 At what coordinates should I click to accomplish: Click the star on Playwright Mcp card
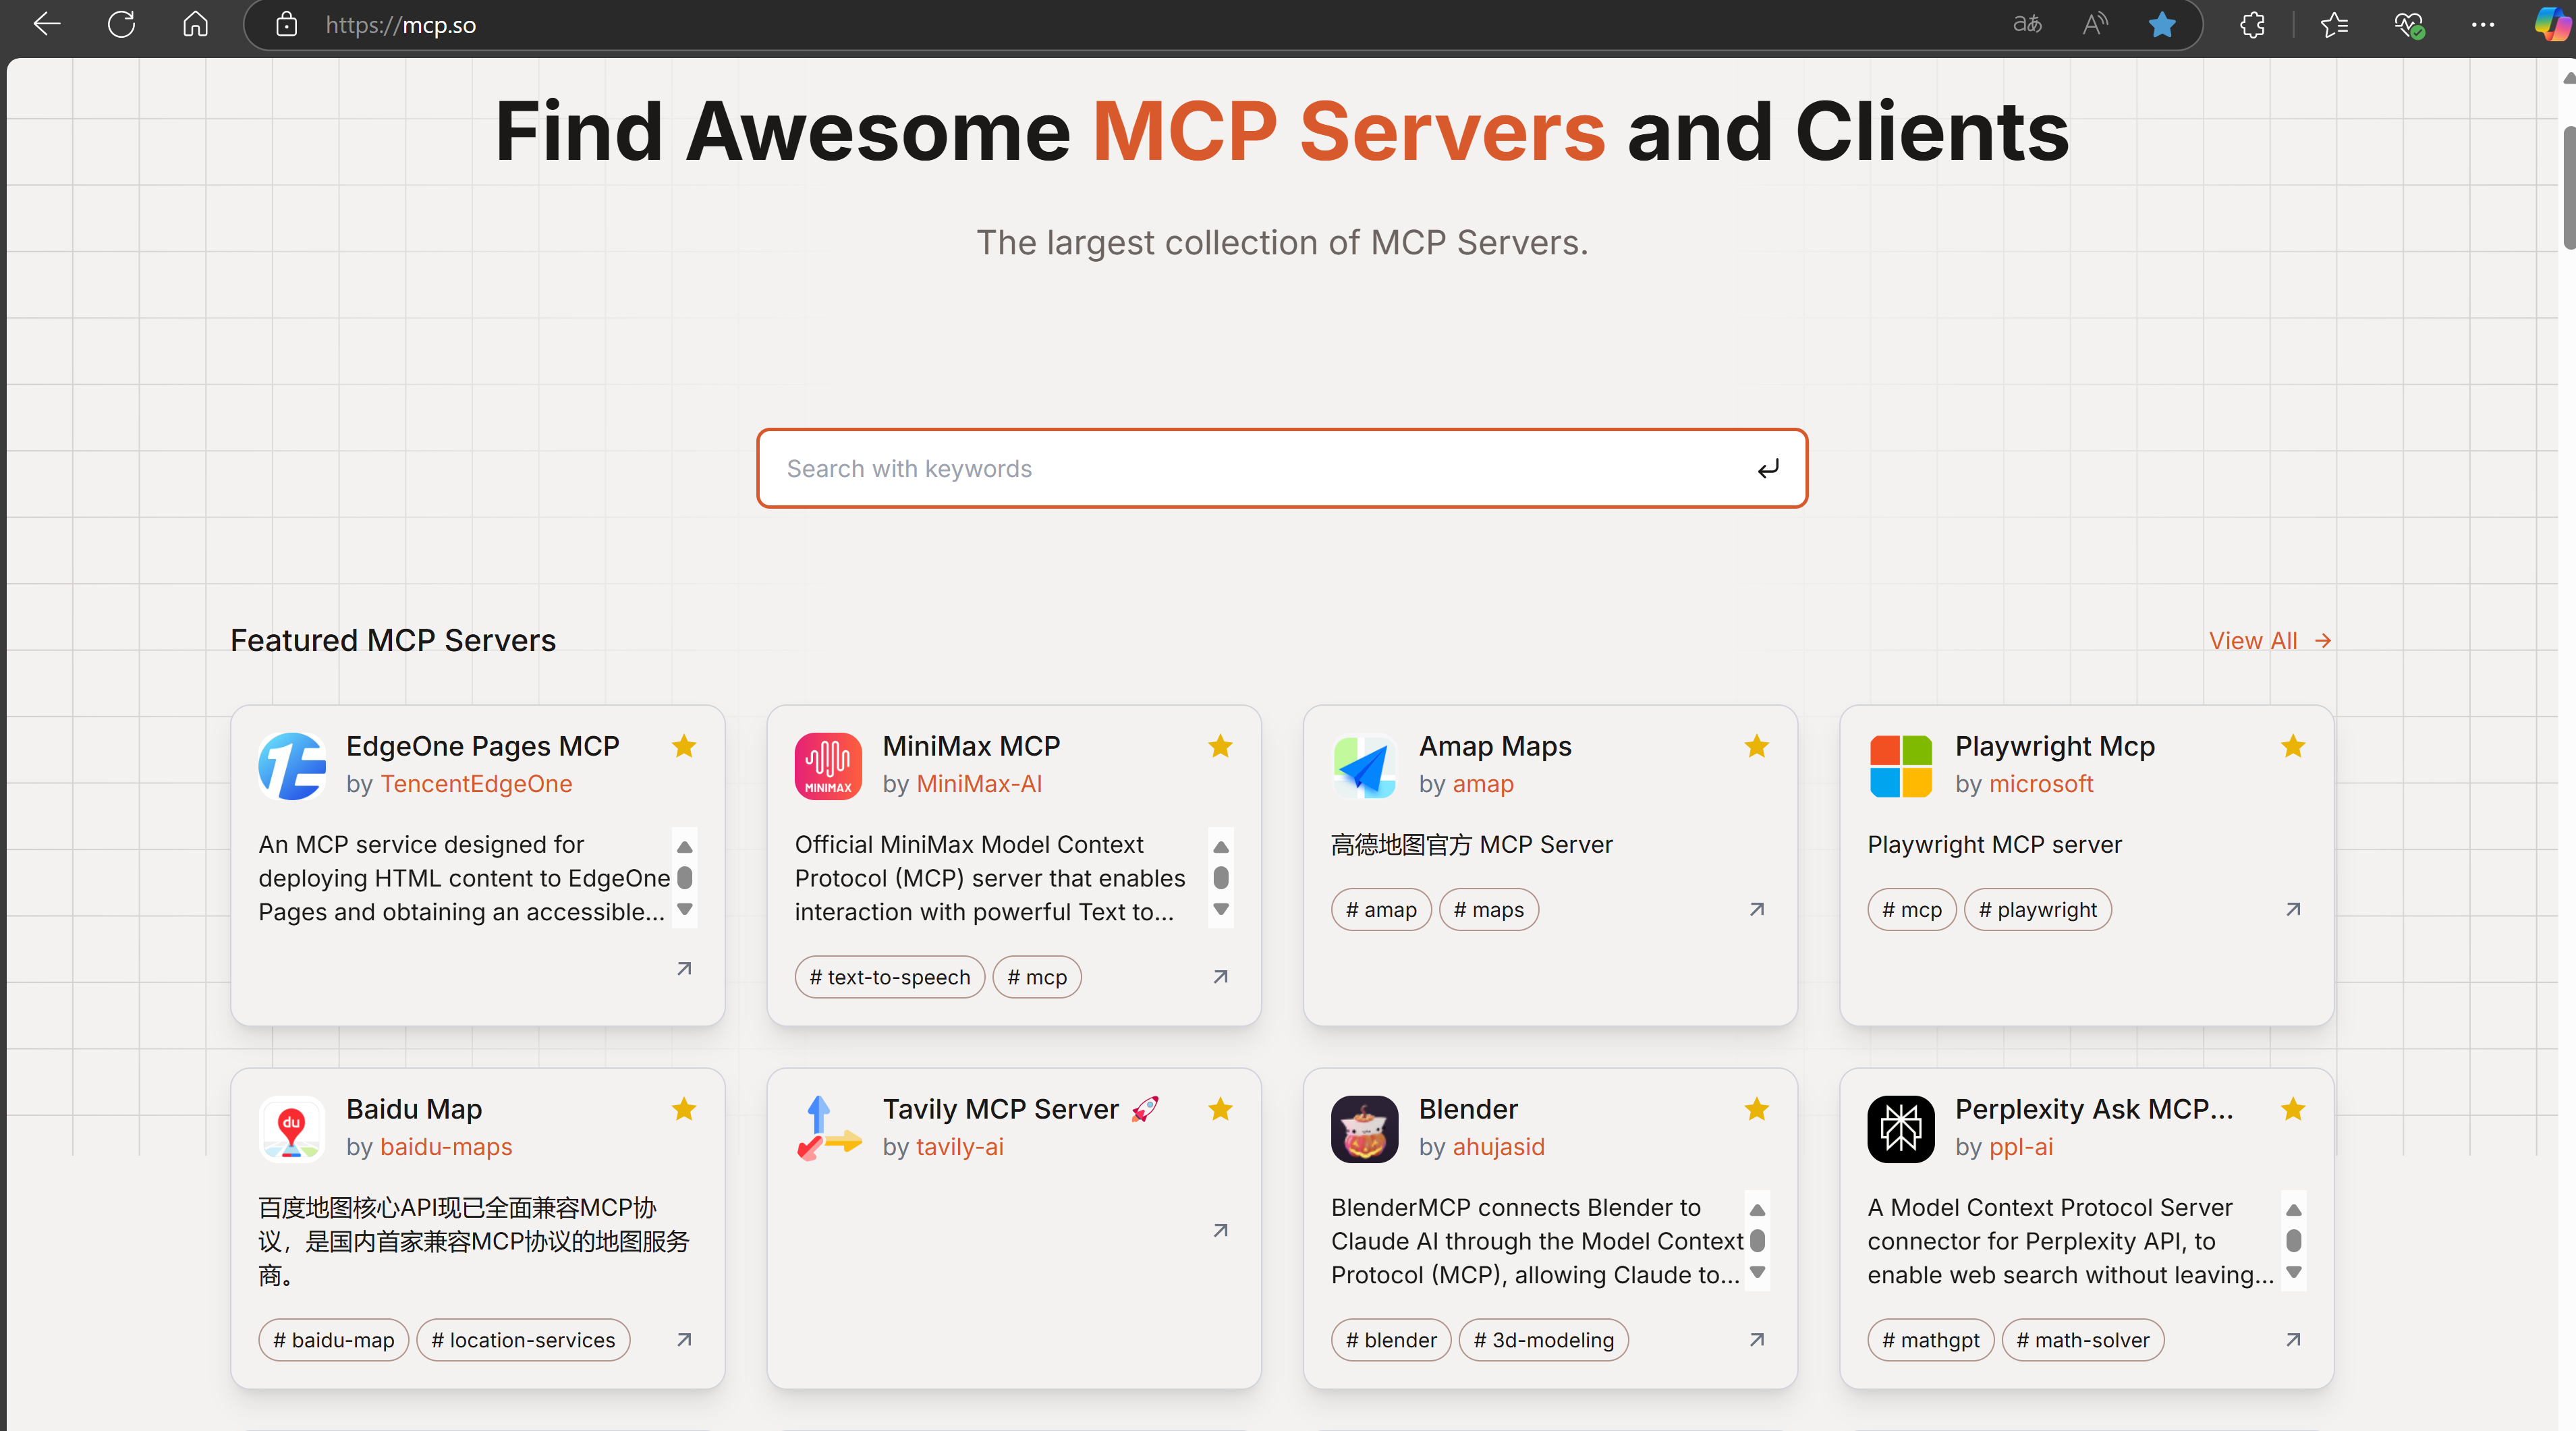tap(2293, 746)
